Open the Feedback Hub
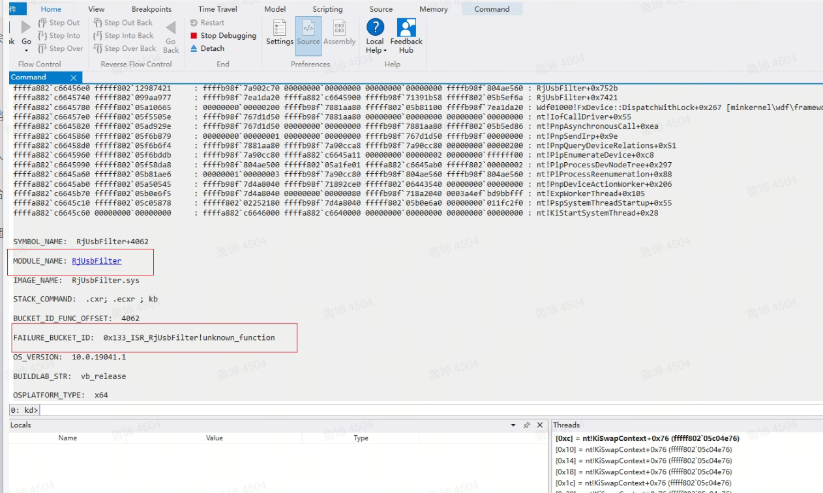This screenshot has width=823, height=493. click(406, 36)
